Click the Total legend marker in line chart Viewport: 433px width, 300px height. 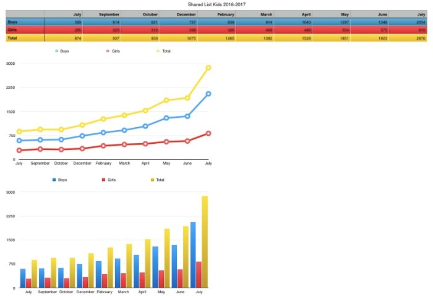(158, 51)
